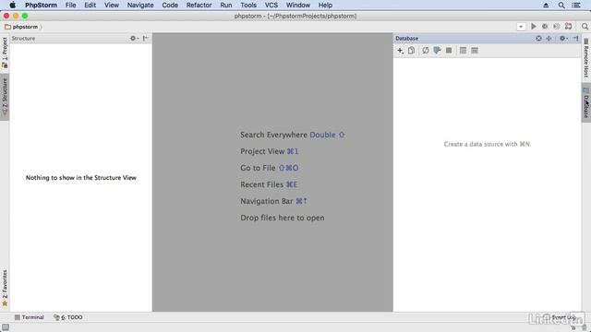
Task: Open the Event Log tool window
Action: 561,317
